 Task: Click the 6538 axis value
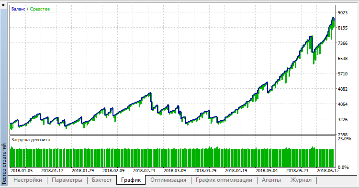tap(343, 59)
